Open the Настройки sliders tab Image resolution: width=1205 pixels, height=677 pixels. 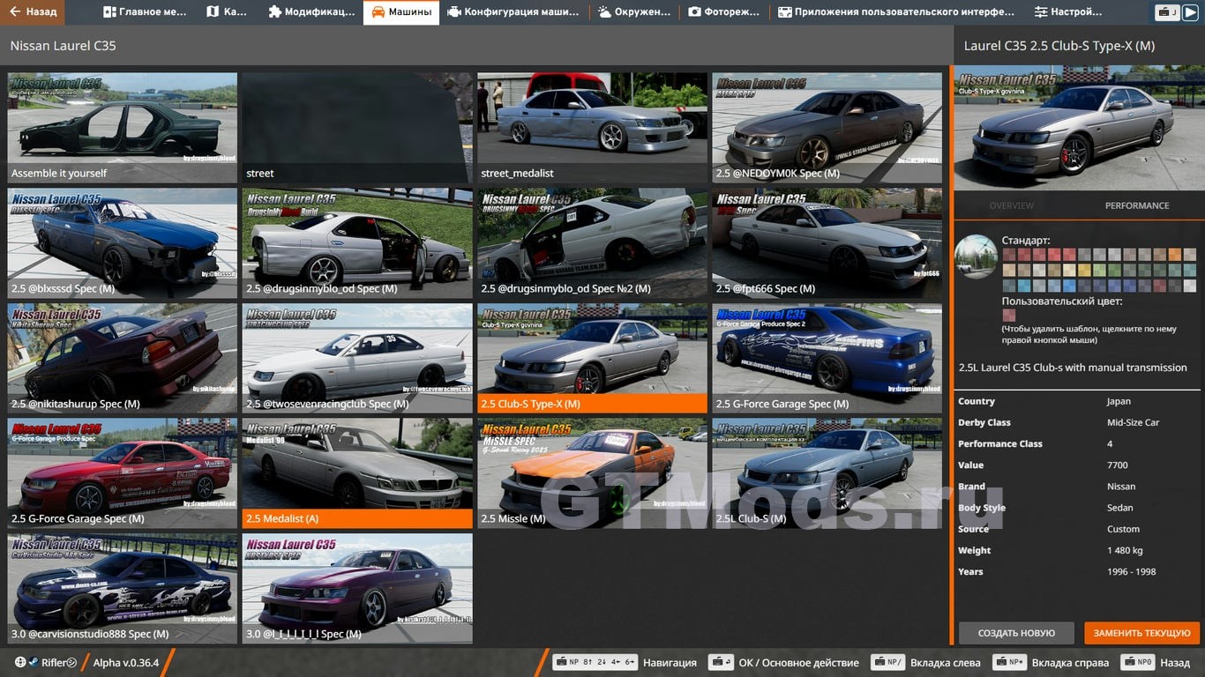pos(1068,12)
